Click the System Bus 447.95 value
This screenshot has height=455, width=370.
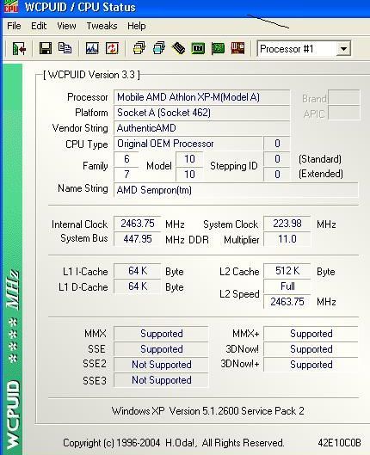(x=138, y=239)
